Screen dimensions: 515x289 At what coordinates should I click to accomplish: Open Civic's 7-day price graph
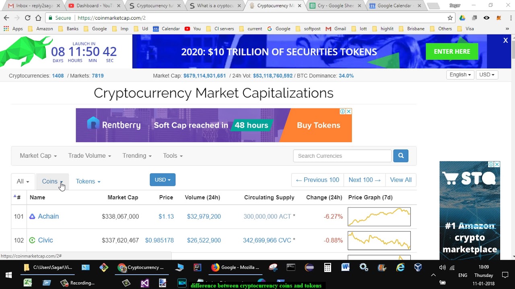[379, 240]
